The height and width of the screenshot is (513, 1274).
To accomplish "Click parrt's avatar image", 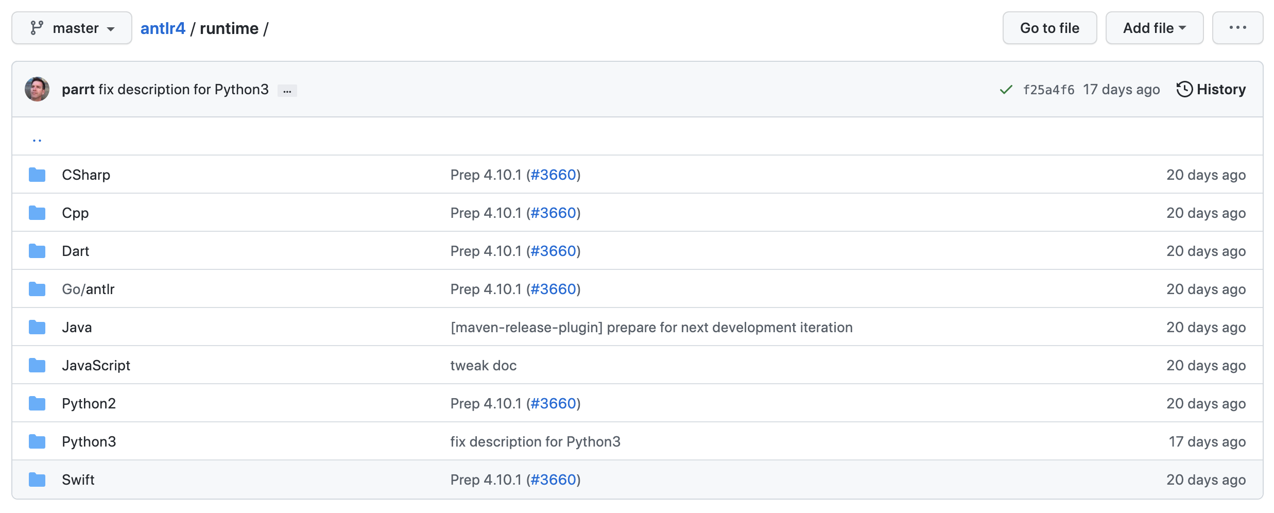I will (37, 89).
